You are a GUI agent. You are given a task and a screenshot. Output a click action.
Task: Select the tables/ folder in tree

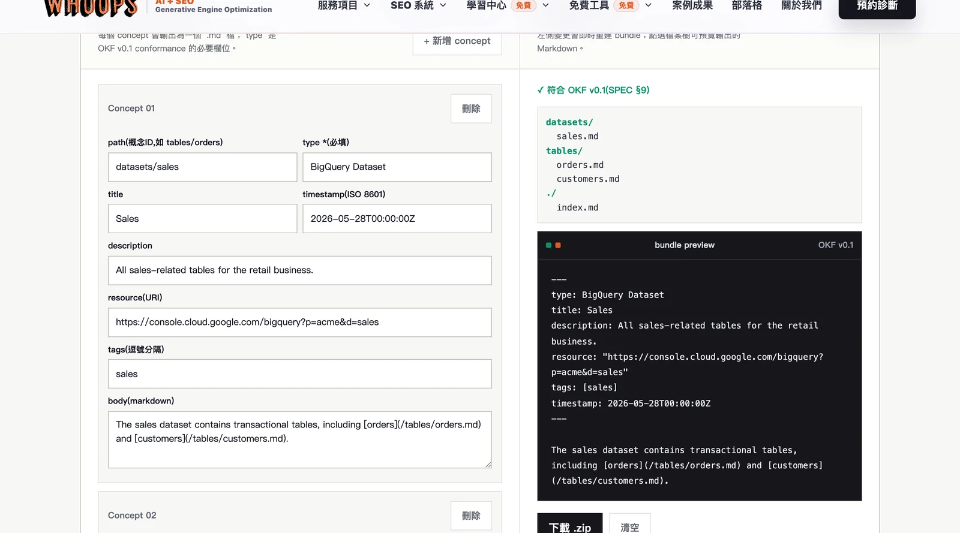[x=564, y=150]
